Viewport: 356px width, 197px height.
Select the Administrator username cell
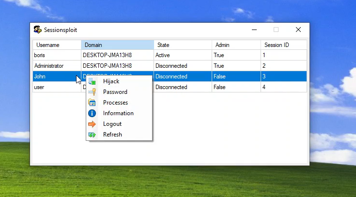point(57,66)
